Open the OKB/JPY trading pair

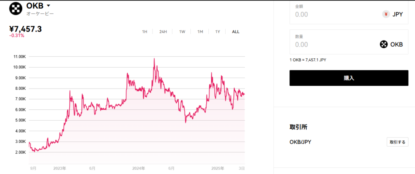(300, 142)
